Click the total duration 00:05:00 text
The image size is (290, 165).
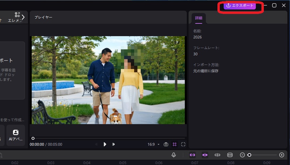pyautogui.click(x=55, y=144)
